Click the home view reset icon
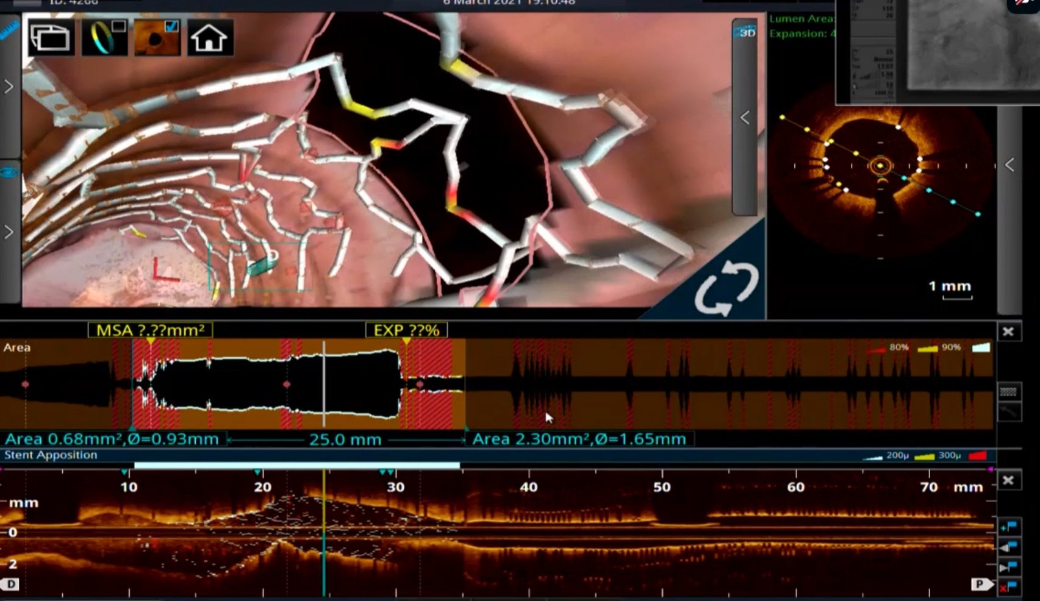 tap(209, 38)
